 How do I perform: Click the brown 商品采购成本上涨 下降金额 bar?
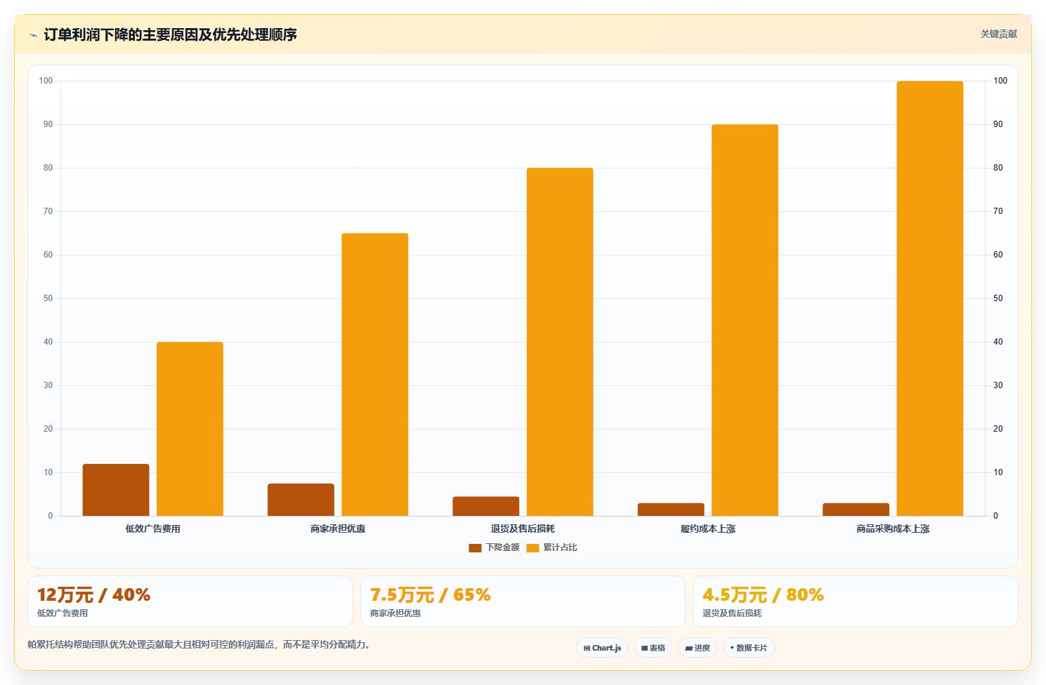point(856,510)
